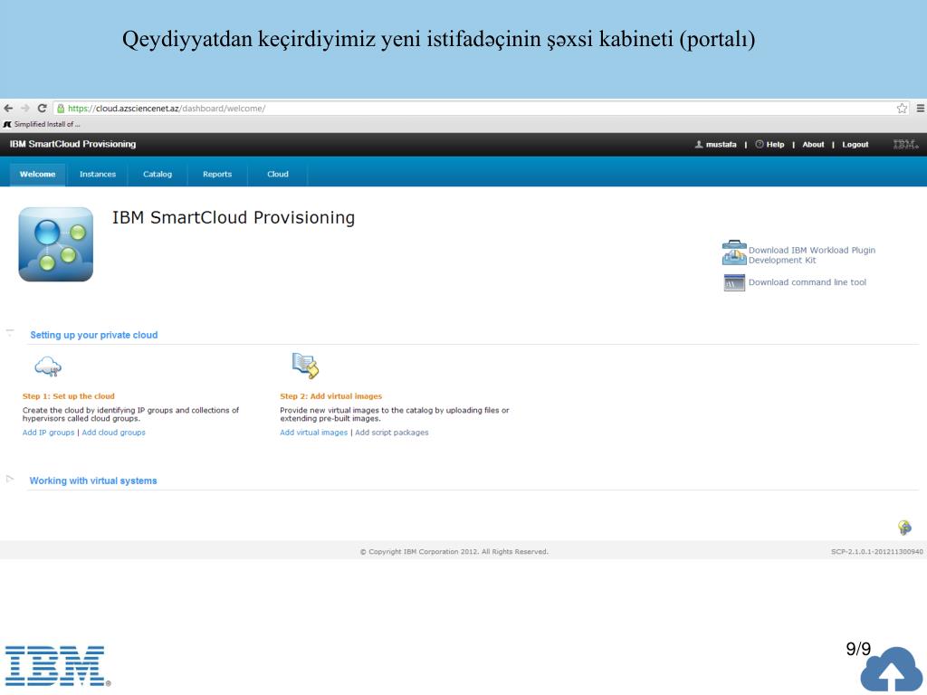Viewport: 927px width, 695px height.
Task: Open the Add cloud groups link
Action: click(113, 433)
